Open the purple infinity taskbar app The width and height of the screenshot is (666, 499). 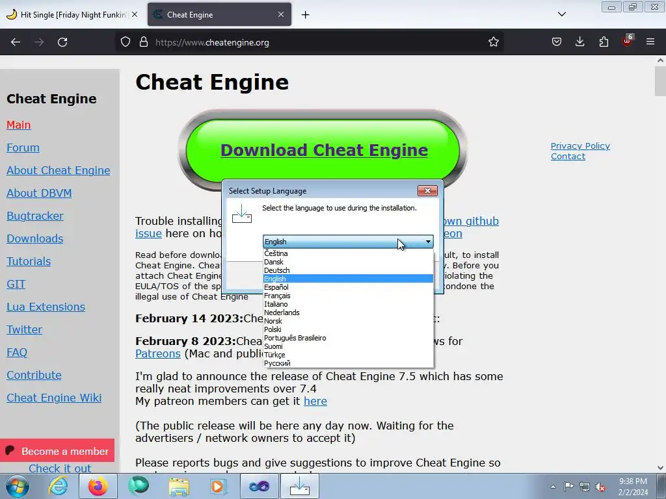[x=259, y=486]
